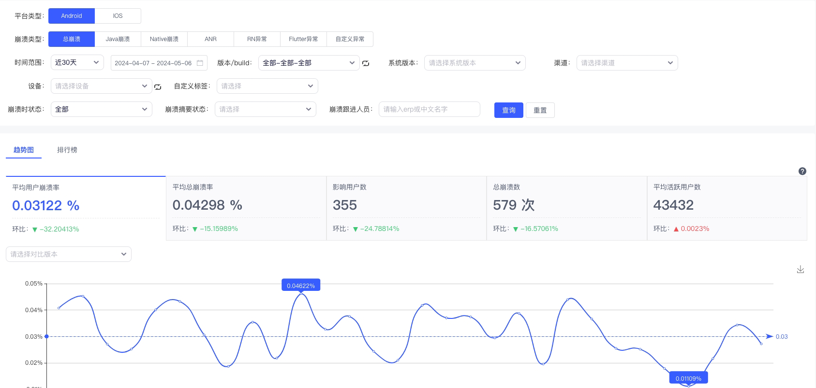Image resolution: width=816 pixels, height=388 pixels.
Task: Open the 崩溃时状态 dropdown
Action: 102,109
